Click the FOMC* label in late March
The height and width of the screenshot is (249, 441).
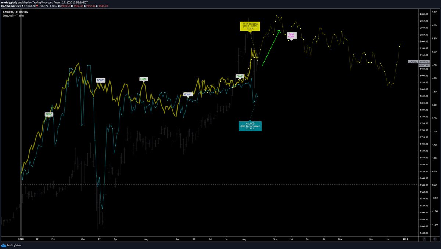coord(101,80)
